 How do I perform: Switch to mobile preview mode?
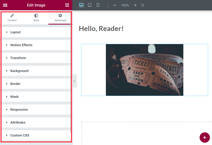[98, 5]
